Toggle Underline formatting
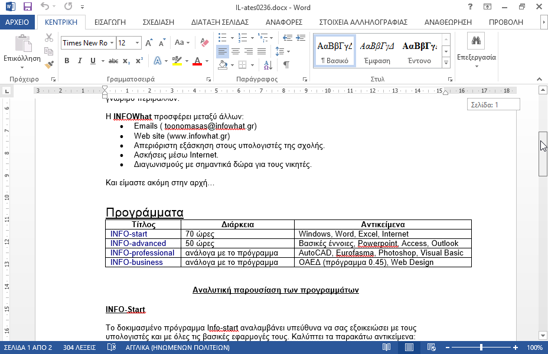 (93, 61)
